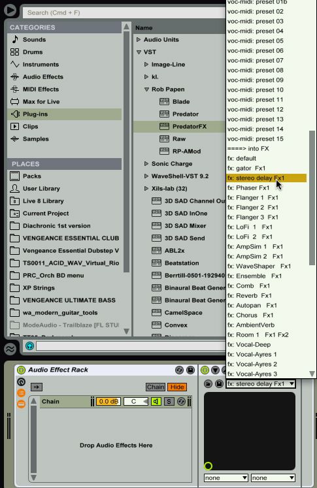Click the Audio Effect Rack save preset icon

(190, 370)
